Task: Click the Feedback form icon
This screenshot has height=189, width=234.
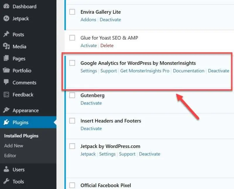Action: (6, 94)
